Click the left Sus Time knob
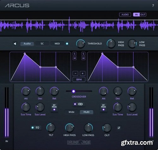 point(26,107)
